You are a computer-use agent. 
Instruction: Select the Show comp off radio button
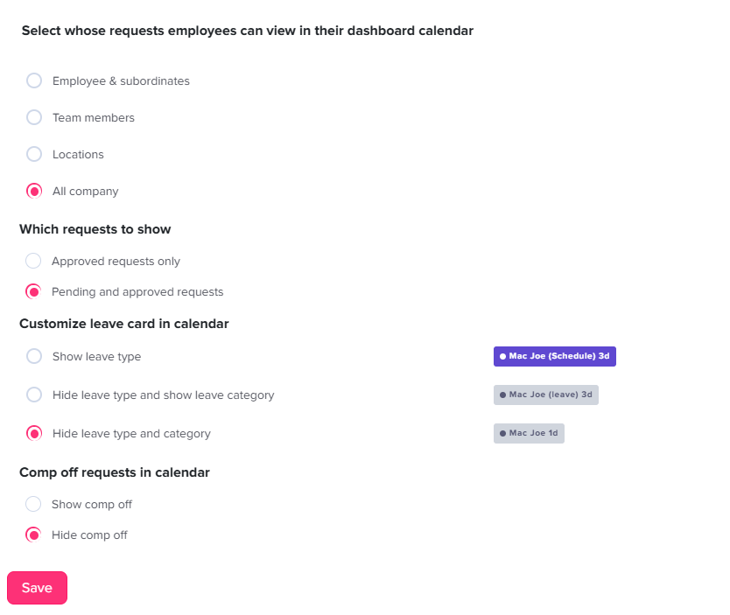click(x=33, y=504)
